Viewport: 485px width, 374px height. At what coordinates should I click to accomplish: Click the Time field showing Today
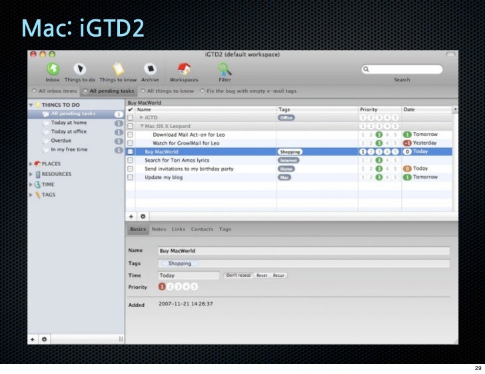pyautogui.click(x=189, y=275)
